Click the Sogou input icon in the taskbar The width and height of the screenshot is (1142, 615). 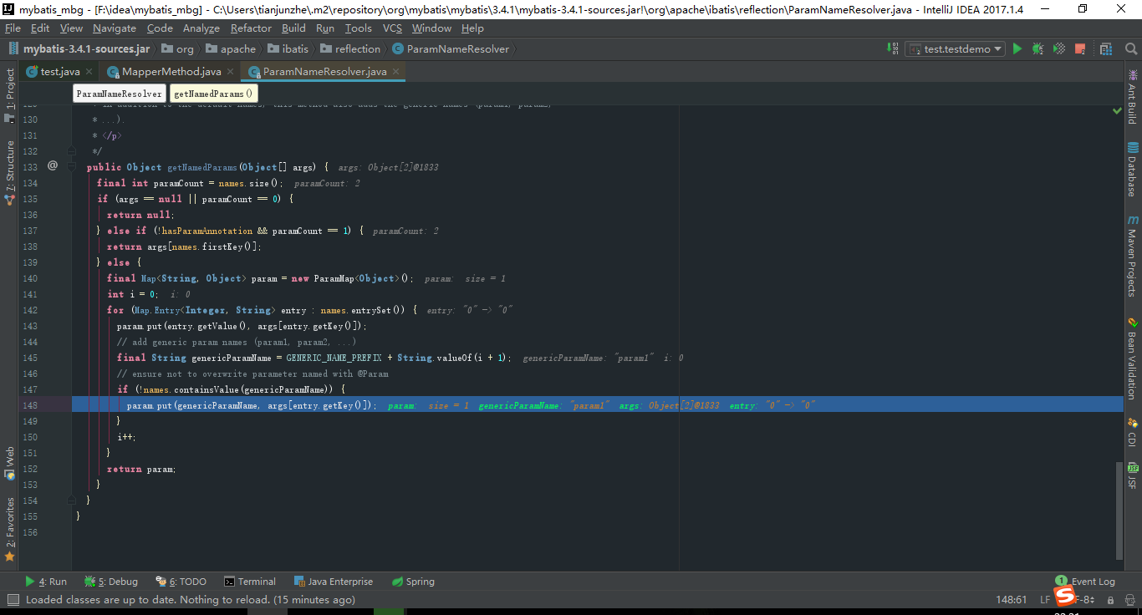tap(1064, 598)
